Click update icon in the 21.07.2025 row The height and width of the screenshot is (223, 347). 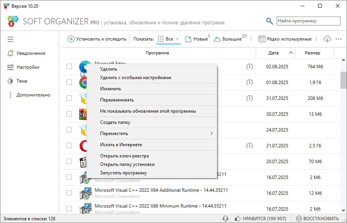click(x=249, y=146)
